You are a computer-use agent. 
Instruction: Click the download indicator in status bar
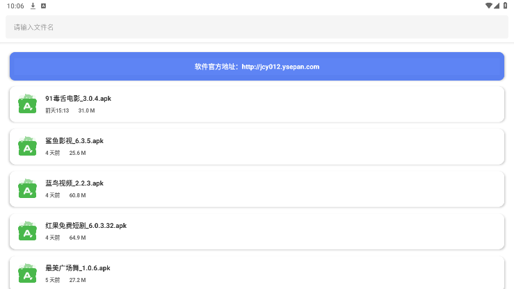pos(33,6)
